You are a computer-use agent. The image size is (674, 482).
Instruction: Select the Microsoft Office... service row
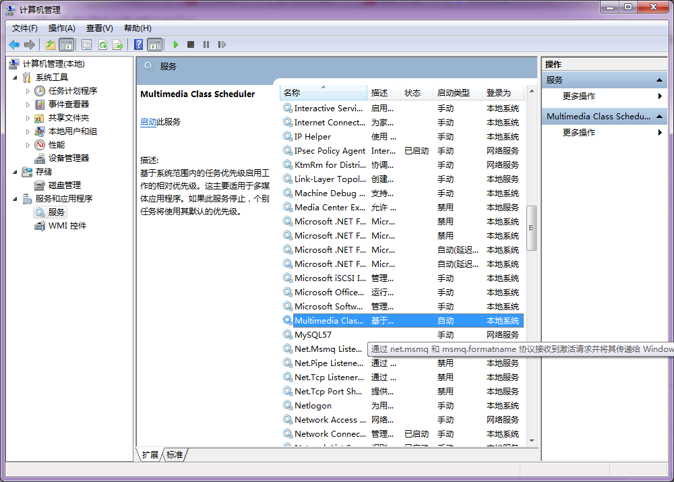coord(402,292)
